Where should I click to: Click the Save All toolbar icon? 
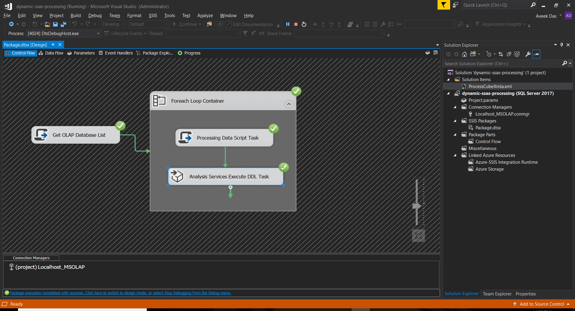[63, 24]
